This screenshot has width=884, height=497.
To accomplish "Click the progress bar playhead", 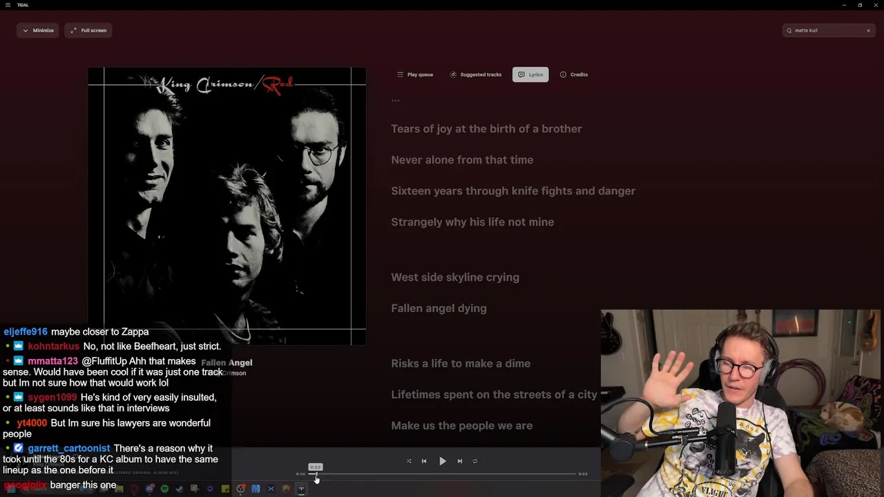I will pos(316,474).
